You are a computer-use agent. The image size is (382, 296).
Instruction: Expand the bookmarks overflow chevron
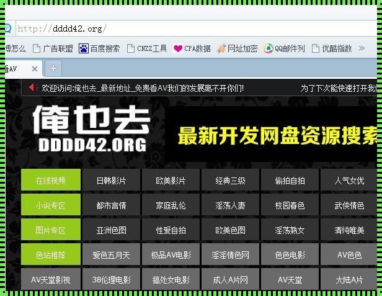(x=362, y=48)
